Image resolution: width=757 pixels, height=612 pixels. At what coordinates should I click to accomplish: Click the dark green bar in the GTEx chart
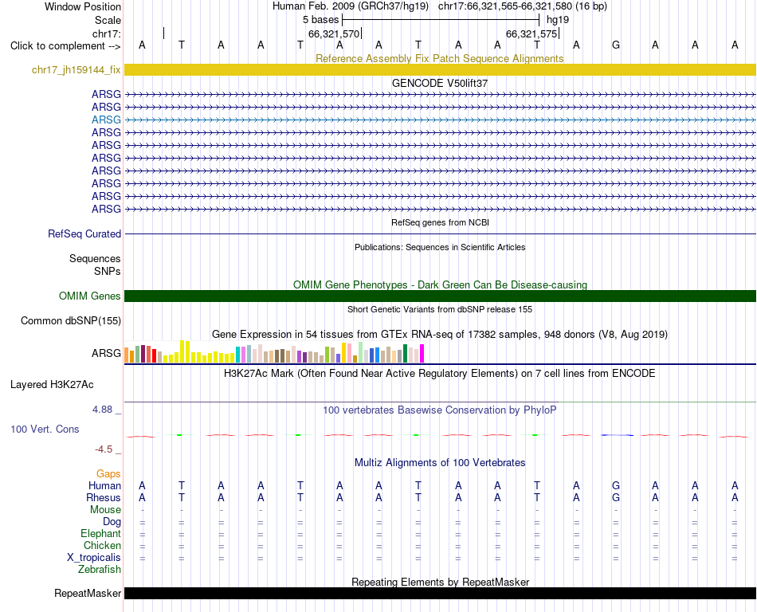(x=405, y=353)
